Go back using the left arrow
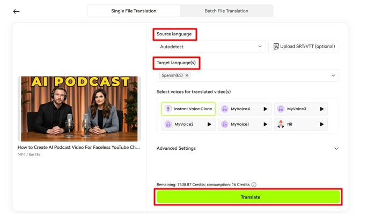367x214 pixels. click(16, 11)
